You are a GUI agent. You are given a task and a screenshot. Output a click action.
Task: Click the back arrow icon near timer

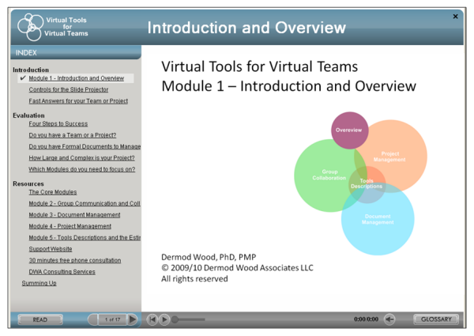point(389,319)
